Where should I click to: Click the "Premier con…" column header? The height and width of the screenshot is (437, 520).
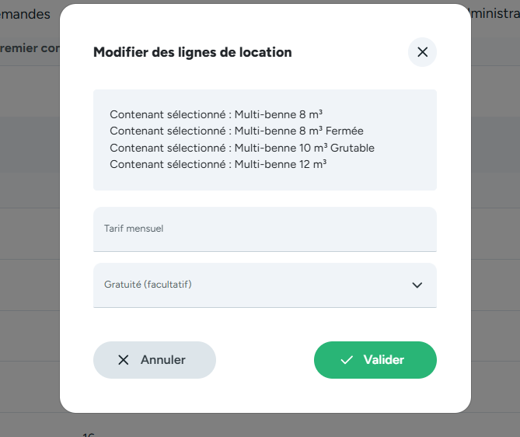(x=30, y=48)
